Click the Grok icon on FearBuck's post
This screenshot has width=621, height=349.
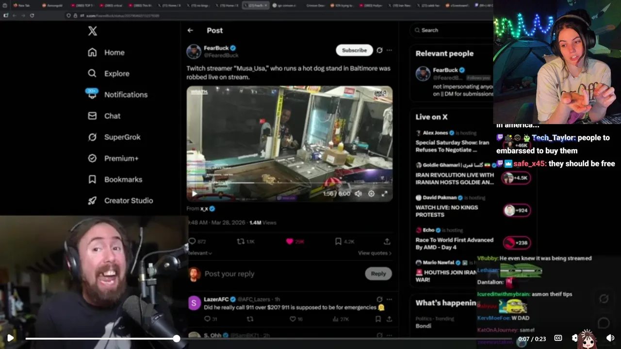coord(379,50)
